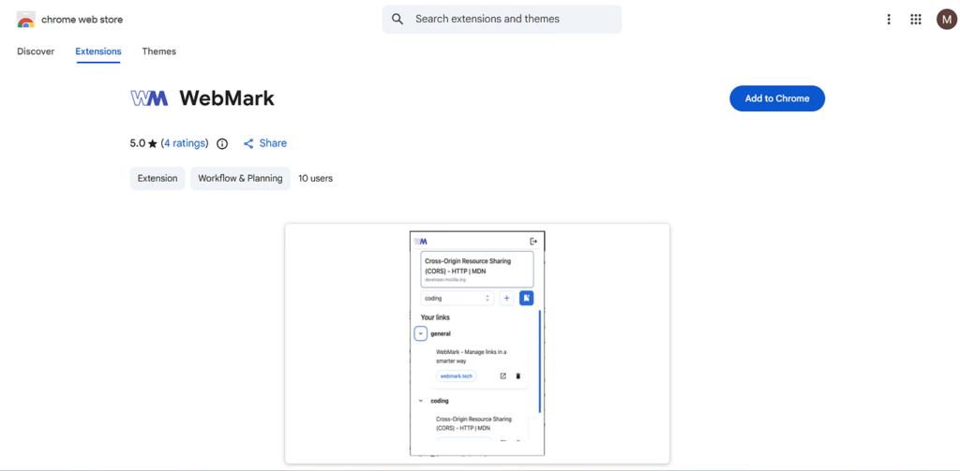Click the Chrome Web Store logo

[x=25, y=20]
